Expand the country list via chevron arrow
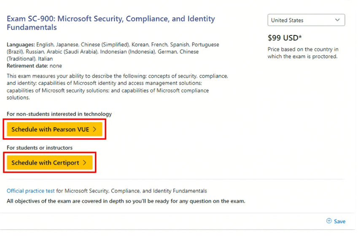 pyautogui.click(x=337, y=20)
